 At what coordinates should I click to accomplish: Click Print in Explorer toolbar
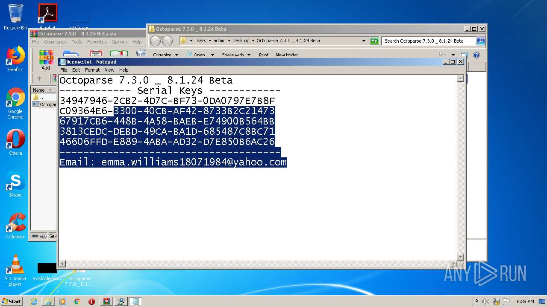tap(264, 55)
